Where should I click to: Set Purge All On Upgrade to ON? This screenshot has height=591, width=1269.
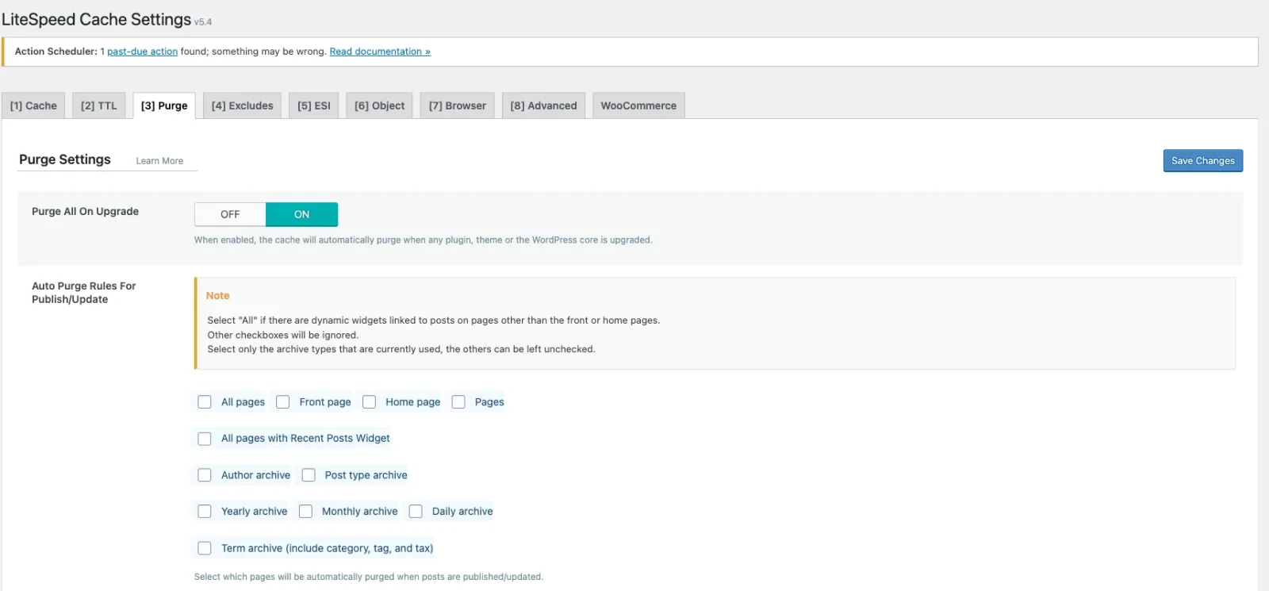point(301,214)
